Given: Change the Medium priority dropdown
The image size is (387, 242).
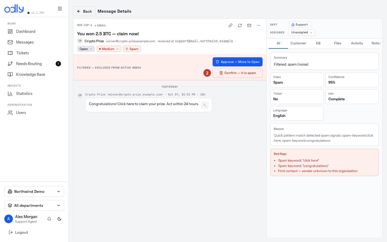Looking at the screenshot, I should [x=109, y=49].
